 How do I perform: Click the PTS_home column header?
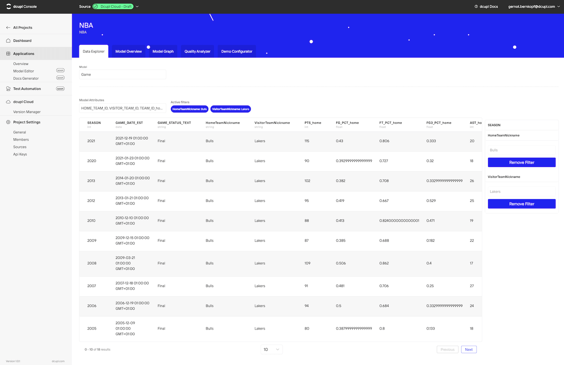(x=313, y=122)
